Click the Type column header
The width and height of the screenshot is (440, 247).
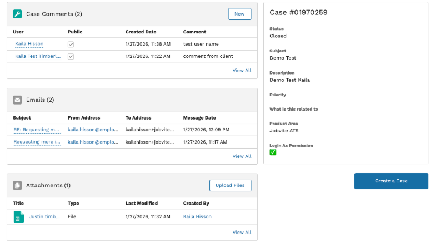click(73, 203)
